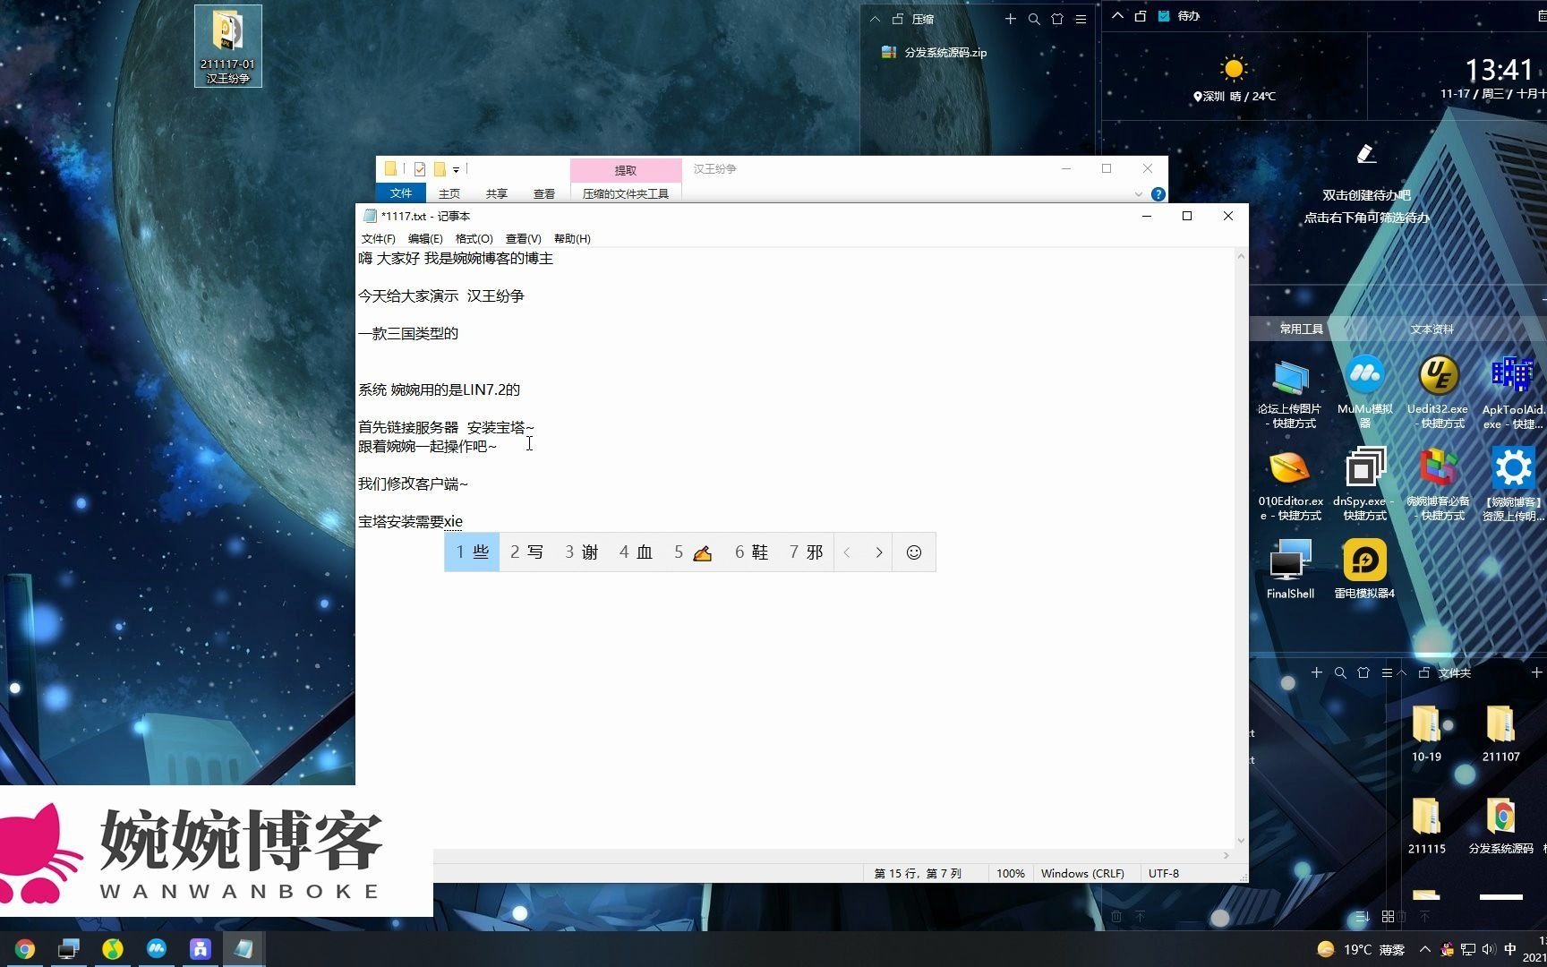Click the search icon beside 文件夹 panel
Screen dimensions: 1547x967
(1340, 672)
